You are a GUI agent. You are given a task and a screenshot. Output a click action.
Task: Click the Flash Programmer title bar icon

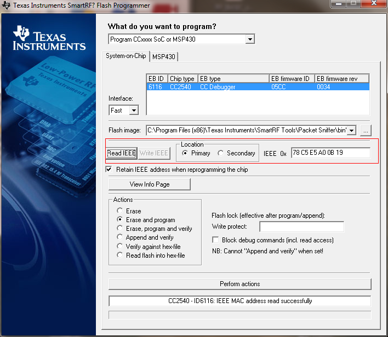6,5
